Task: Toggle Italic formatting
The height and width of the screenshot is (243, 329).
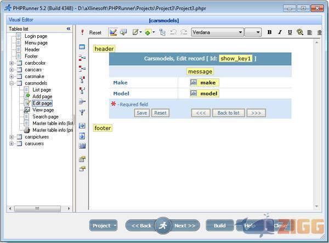Action: click(280, 32)
